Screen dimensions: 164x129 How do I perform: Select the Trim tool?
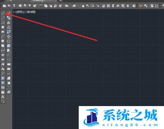point(9,55)
